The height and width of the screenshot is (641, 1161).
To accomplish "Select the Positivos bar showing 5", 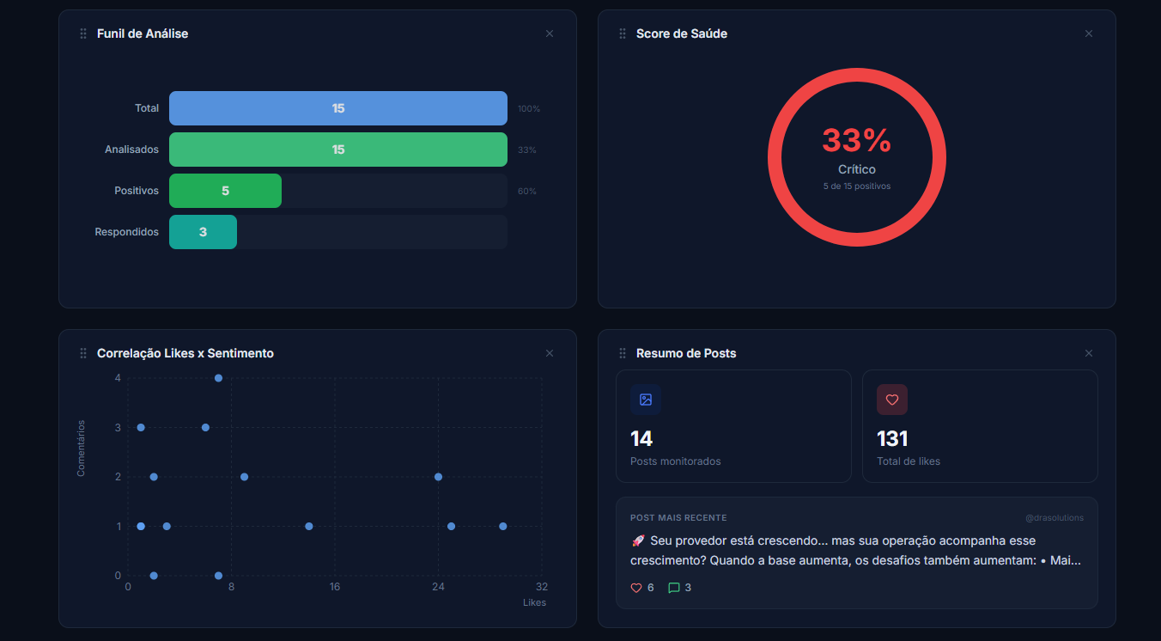I will 225,191.
